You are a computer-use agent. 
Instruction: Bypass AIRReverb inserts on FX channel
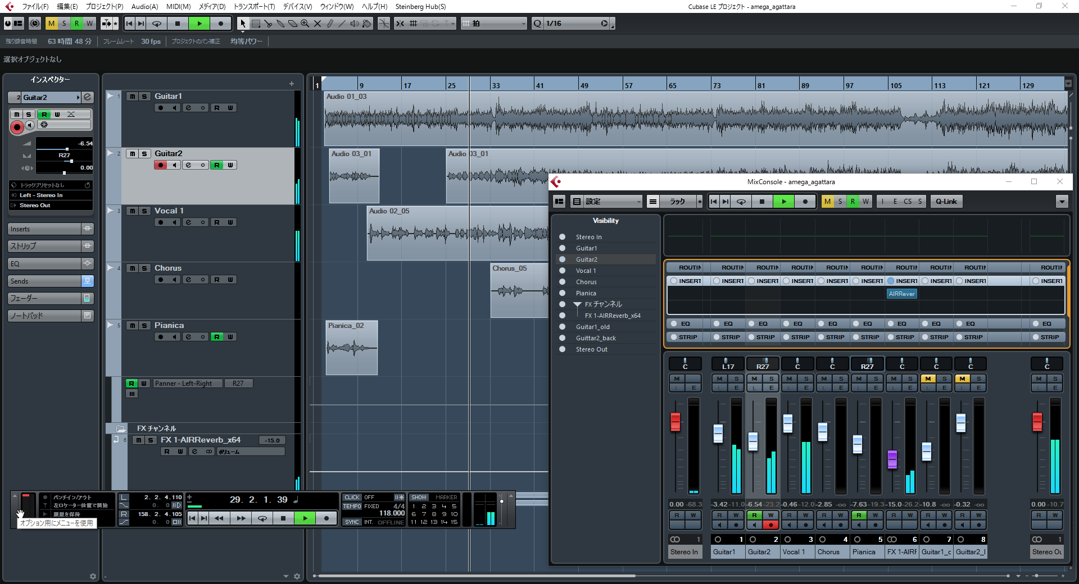point(891,281)
